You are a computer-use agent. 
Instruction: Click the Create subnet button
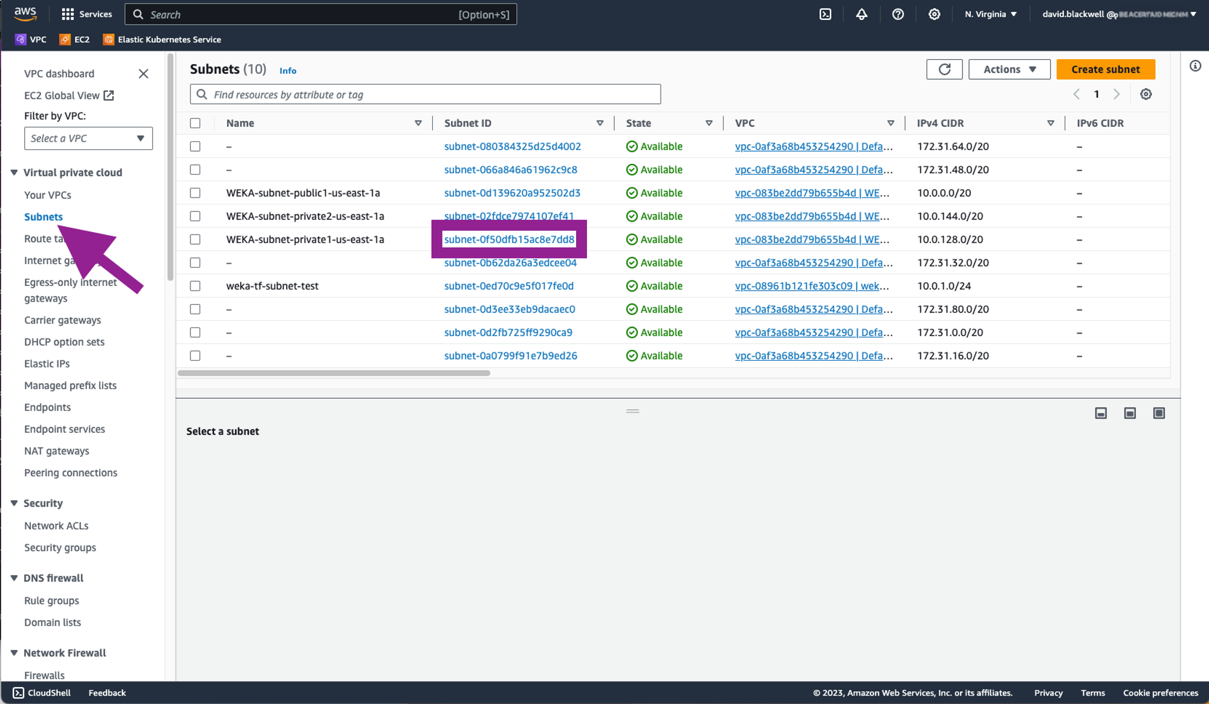[x=1105, y=69]
